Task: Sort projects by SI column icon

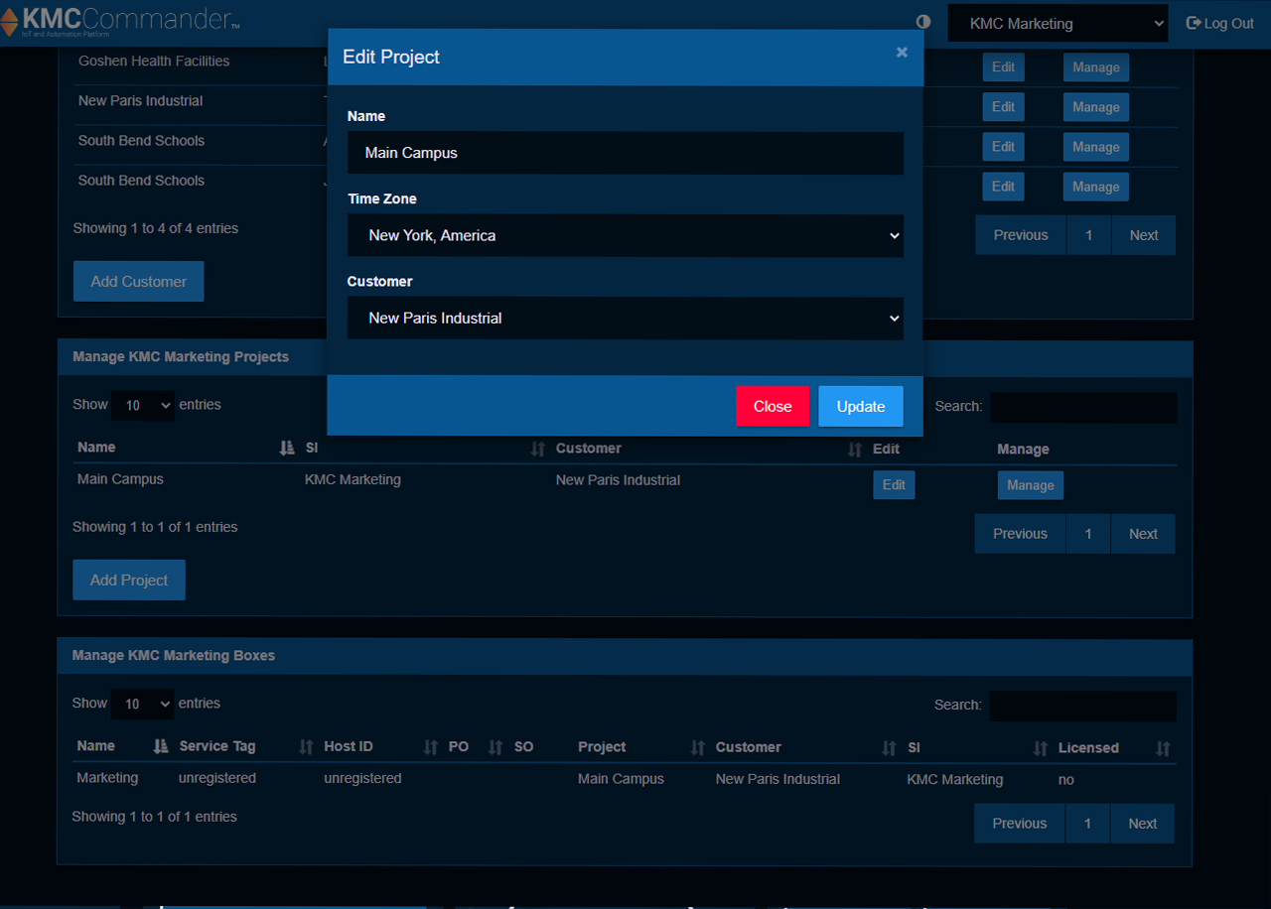Action: tap(538, 449)
